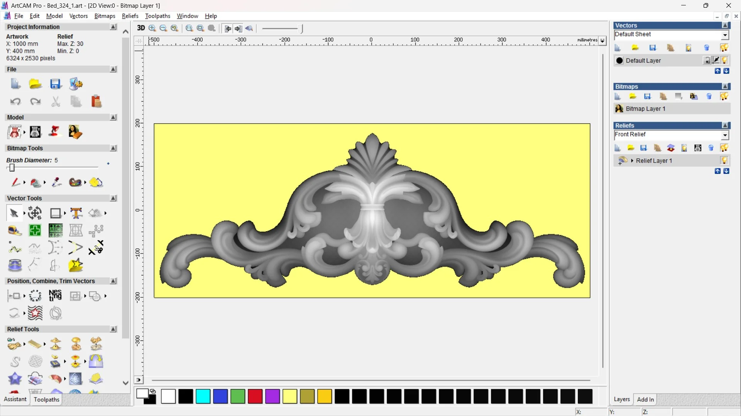Click the Nesting tool icon
The height and width of the screenshot is (416, 741).
[55, 296]
